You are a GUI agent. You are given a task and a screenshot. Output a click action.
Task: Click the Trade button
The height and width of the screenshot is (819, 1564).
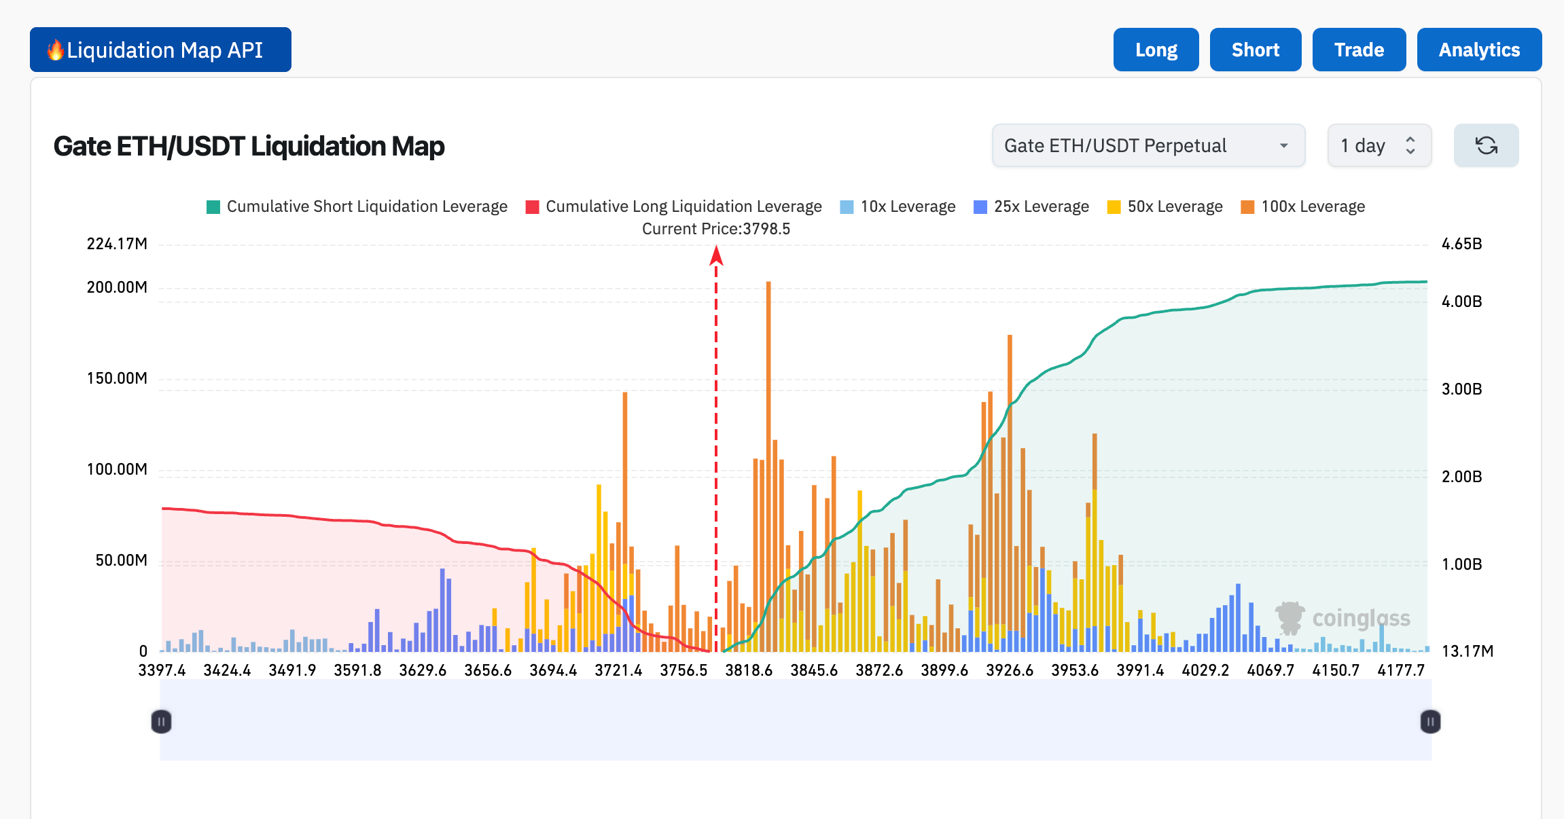1359,50
